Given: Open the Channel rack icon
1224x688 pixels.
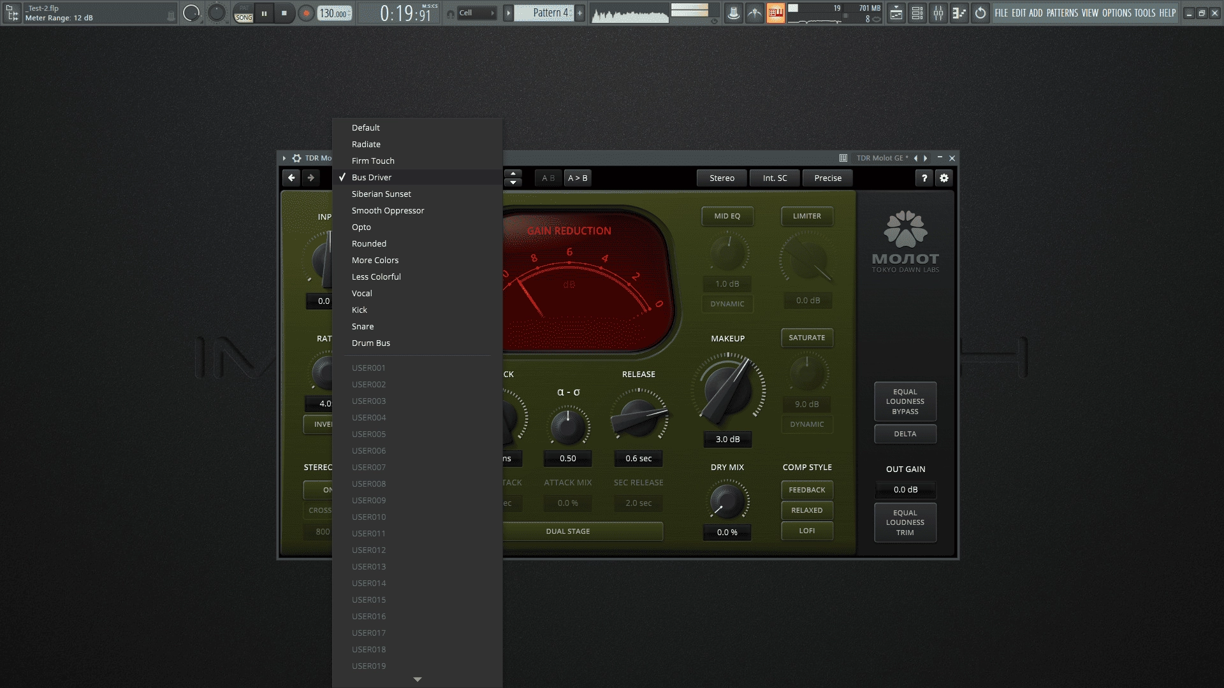Looking at the screenshot, I should click(x=917, y=13).
